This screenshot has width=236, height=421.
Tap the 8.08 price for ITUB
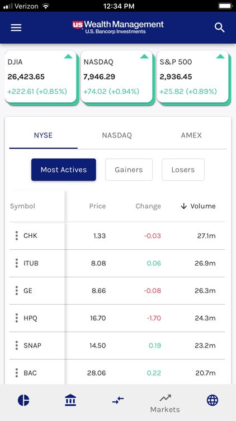point(98,263)
